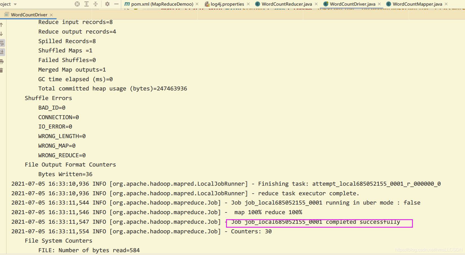Click the 'IO_ERROR=0' counter line
465x255 pixels.
click(55, 127)
